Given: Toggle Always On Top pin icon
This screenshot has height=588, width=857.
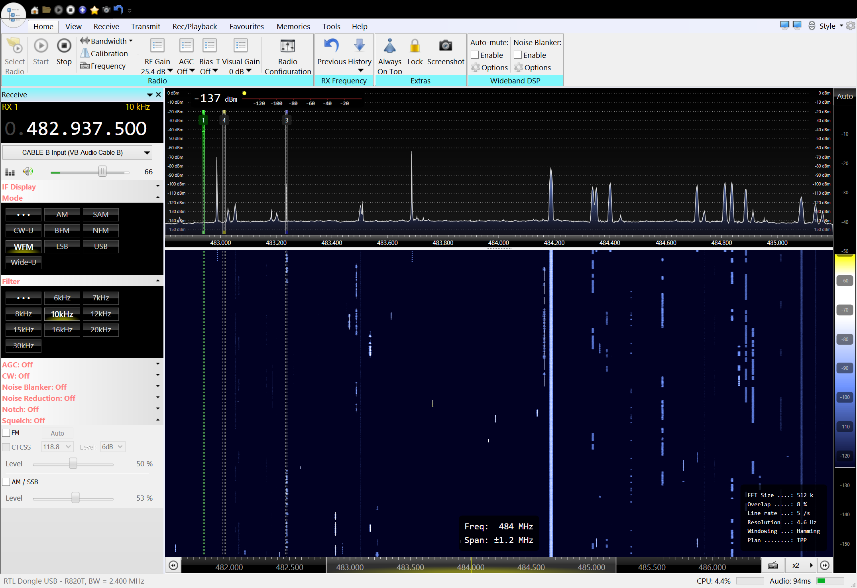Looking at the screenshot, I should tap(389, 46).
